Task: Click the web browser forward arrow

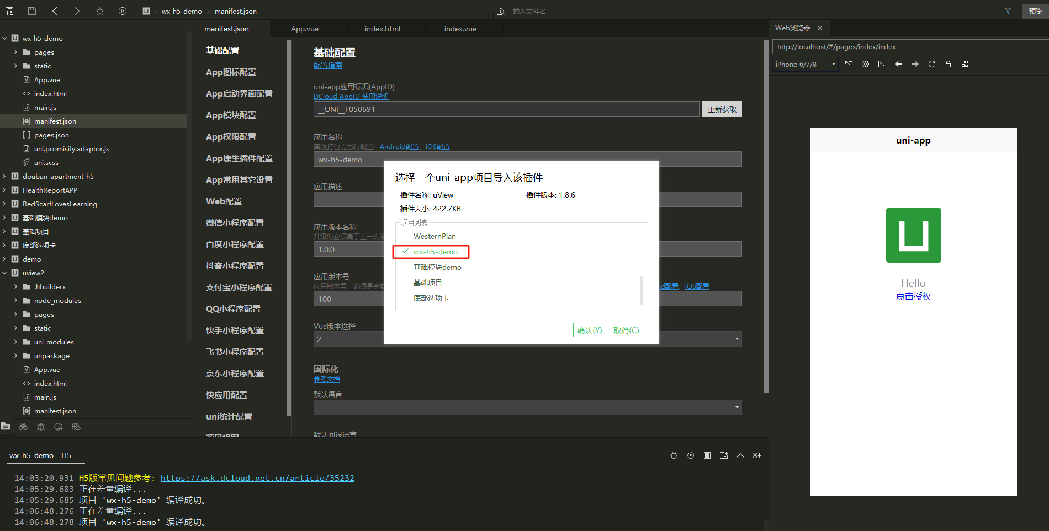Action: (915, 64)
